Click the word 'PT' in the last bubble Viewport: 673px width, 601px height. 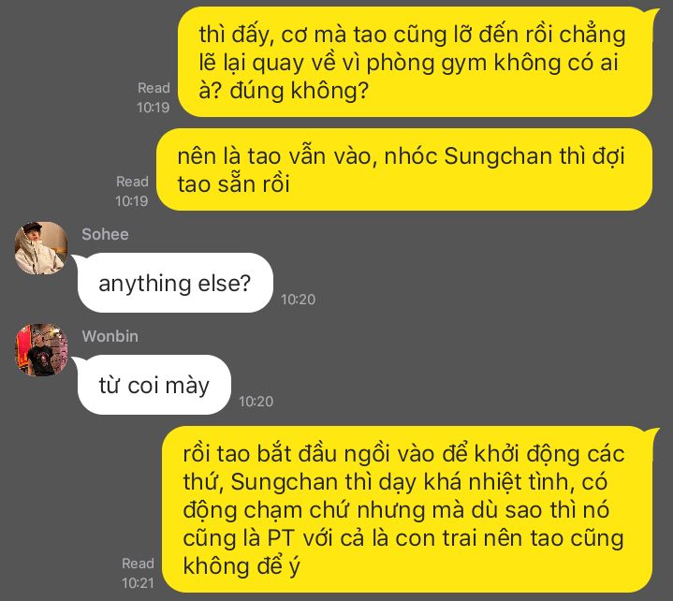pyautogui.click(x=281, y=538)
